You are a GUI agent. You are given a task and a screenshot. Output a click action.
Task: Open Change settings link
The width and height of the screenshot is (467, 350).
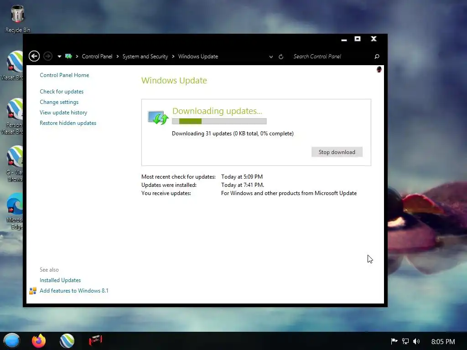coord(59,102)
